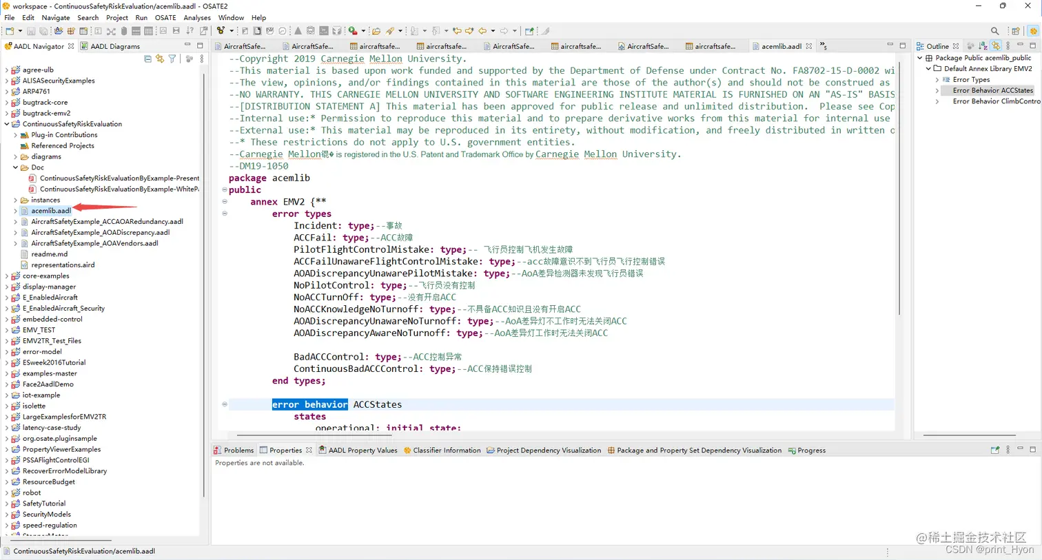The width and height of the screenshot is (1042, 560).
Task: Open the AADL Property Values tab
Action: [x=358, y=450]
